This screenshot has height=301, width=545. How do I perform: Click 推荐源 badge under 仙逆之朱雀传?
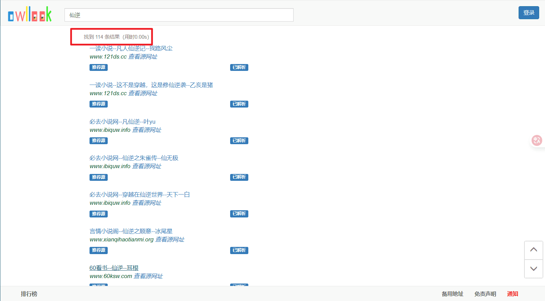(99, 177)
